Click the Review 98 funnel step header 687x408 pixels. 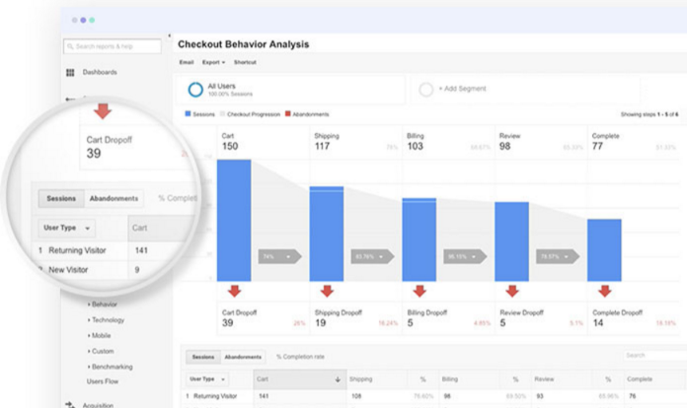[x=541, y=142]
